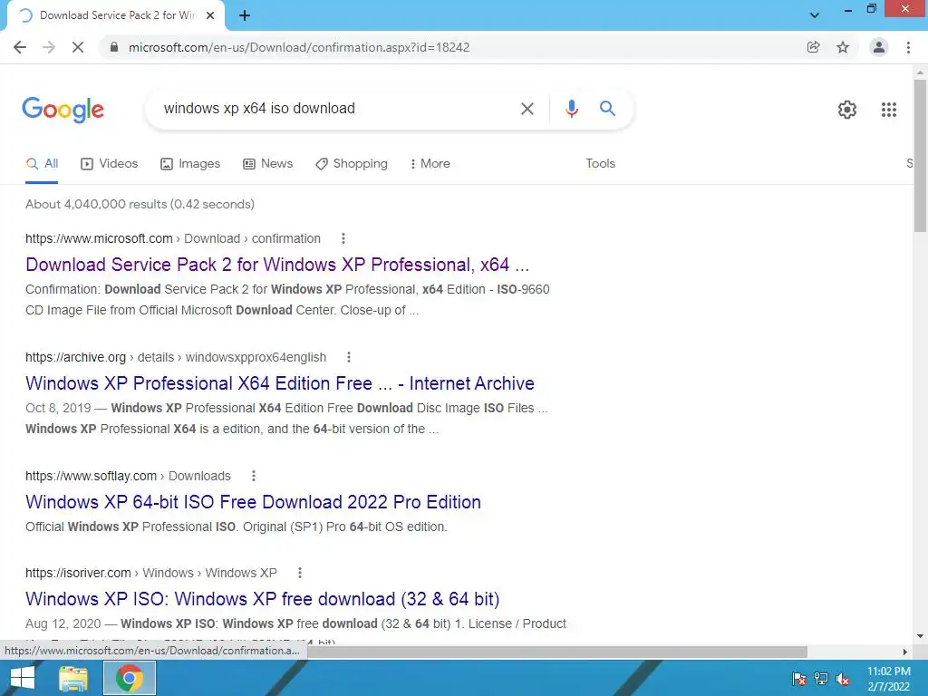Image resolution: width=928 pixels, height=696 pixels.
Task: Start voice search with microphone icon
Action: (x=571, y=109)
